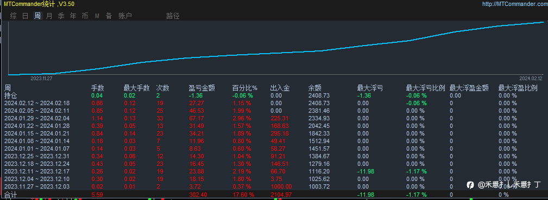The height and width of the screenshot is (200, 548).
Task: Click the 2023.11.27 chart start date label
Action: coord(42,79)
